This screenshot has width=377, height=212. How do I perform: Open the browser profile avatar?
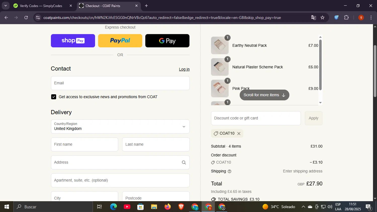361,18
